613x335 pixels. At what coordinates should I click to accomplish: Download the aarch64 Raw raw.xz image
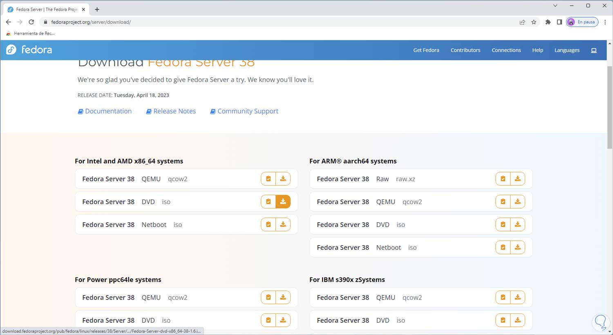coord(517,179)
